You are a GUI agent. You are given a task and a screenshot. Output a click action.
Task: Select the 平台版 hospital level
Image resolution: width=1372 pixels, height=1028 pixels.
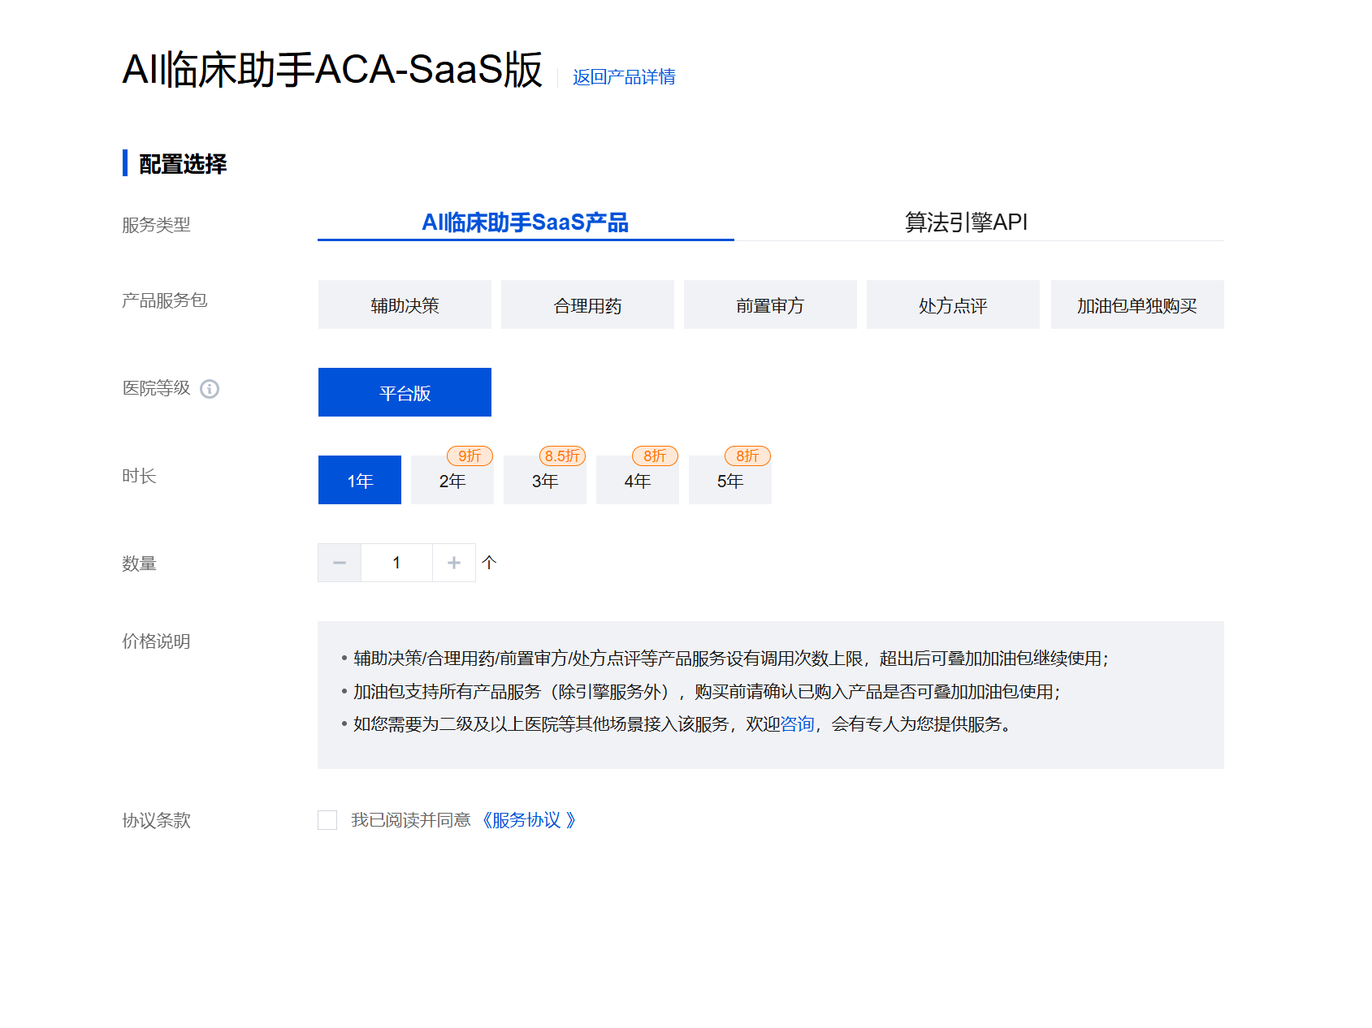(x=405, y=393)
